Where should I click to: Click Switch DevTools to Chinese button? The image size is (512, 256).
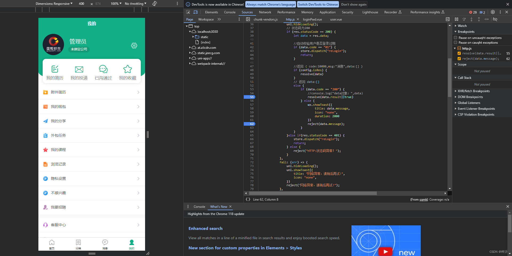(318, 4)
